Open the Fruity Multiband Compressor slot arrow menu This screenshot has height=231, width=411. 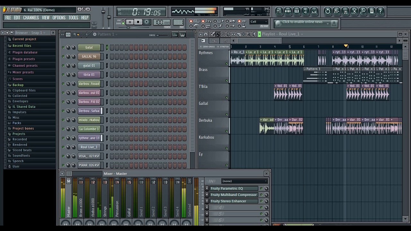pos(207,195)
